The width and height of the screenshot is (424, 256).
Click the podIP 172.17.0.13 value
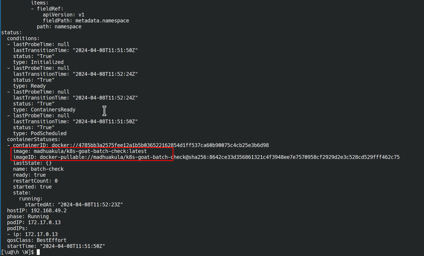[44, 222]
